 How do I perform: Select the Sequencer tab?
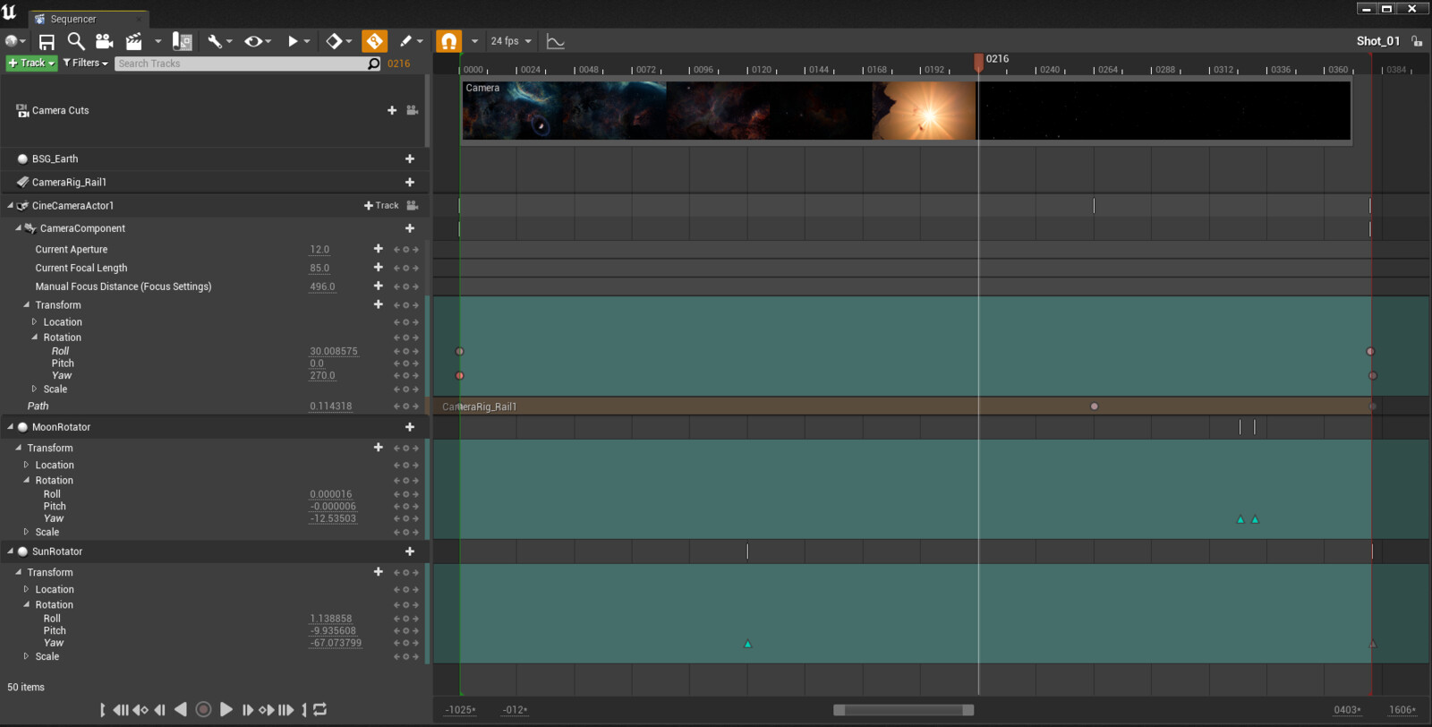[x=72, y=19]
